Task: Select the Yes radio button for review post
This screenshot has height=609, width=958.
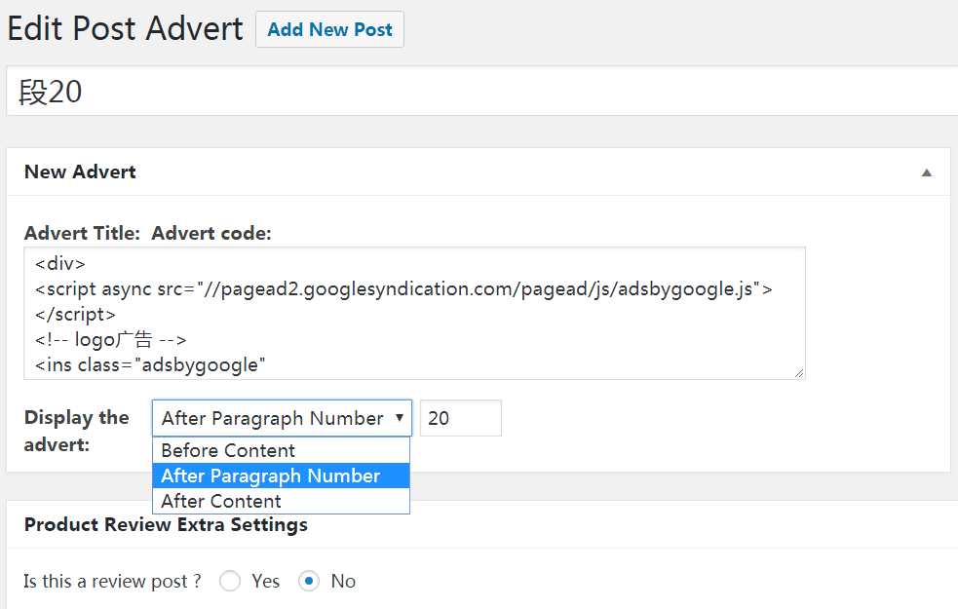Action: point(230,582)
